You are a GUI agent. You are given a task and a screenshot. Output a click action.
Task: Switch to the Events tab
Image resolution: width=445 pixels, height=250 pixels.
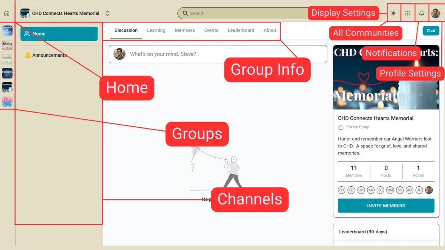tap(211, 30)
